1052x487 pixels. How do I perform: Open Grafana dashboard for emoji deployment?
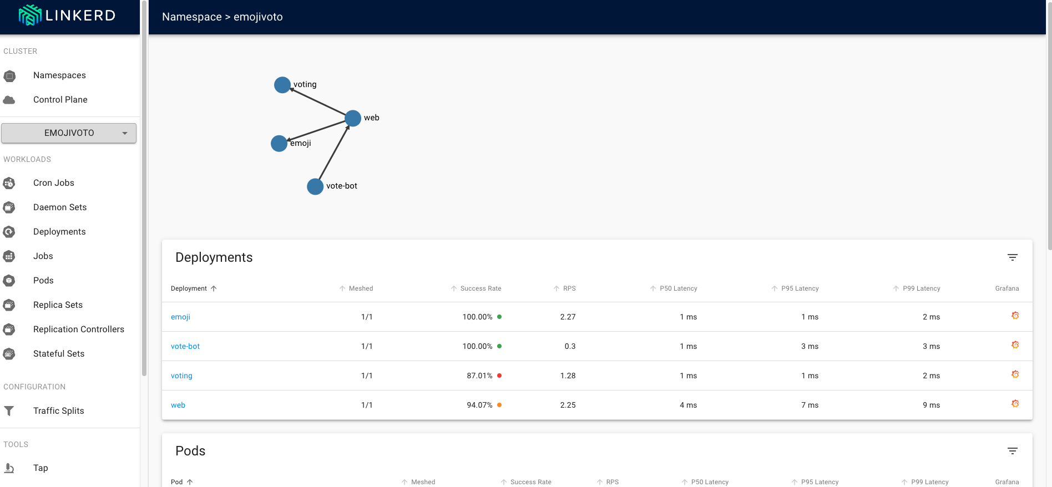(x=1015, y=316)
